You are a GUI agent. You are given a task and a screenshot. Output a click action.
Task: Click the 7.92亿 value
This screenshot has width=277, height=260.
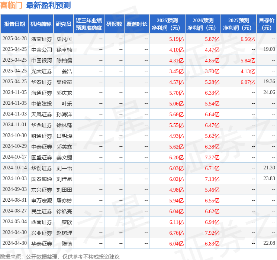click(x=212, y=233)
